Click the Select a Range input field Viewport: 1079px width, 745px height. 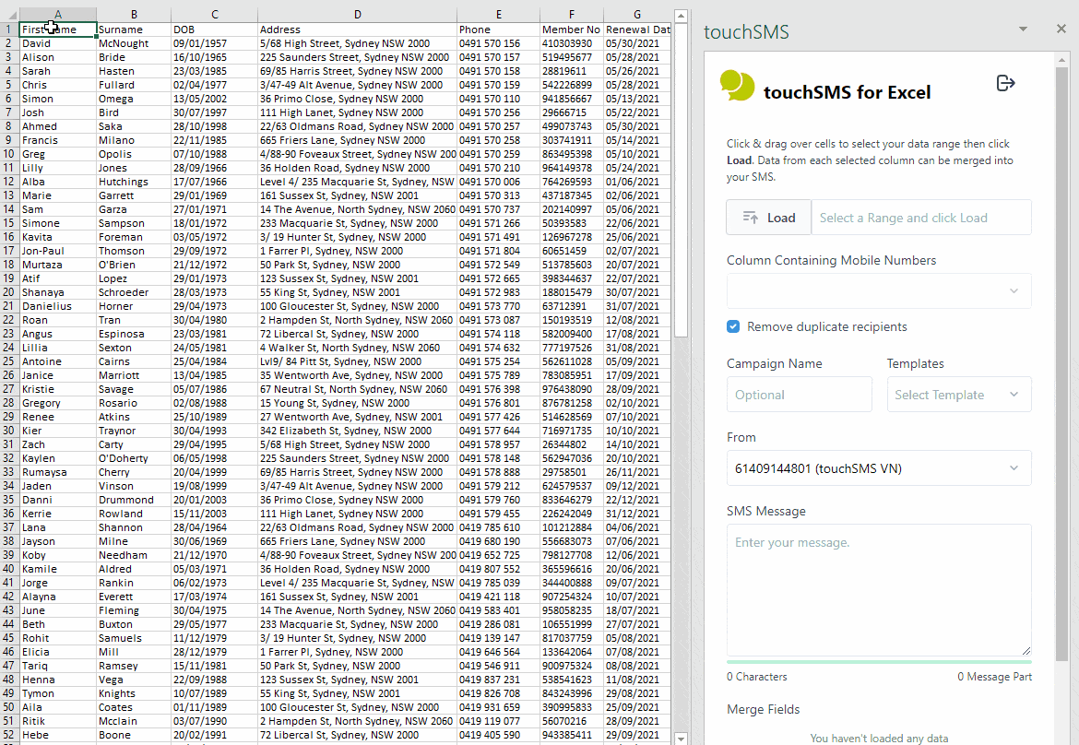point(920,218)
